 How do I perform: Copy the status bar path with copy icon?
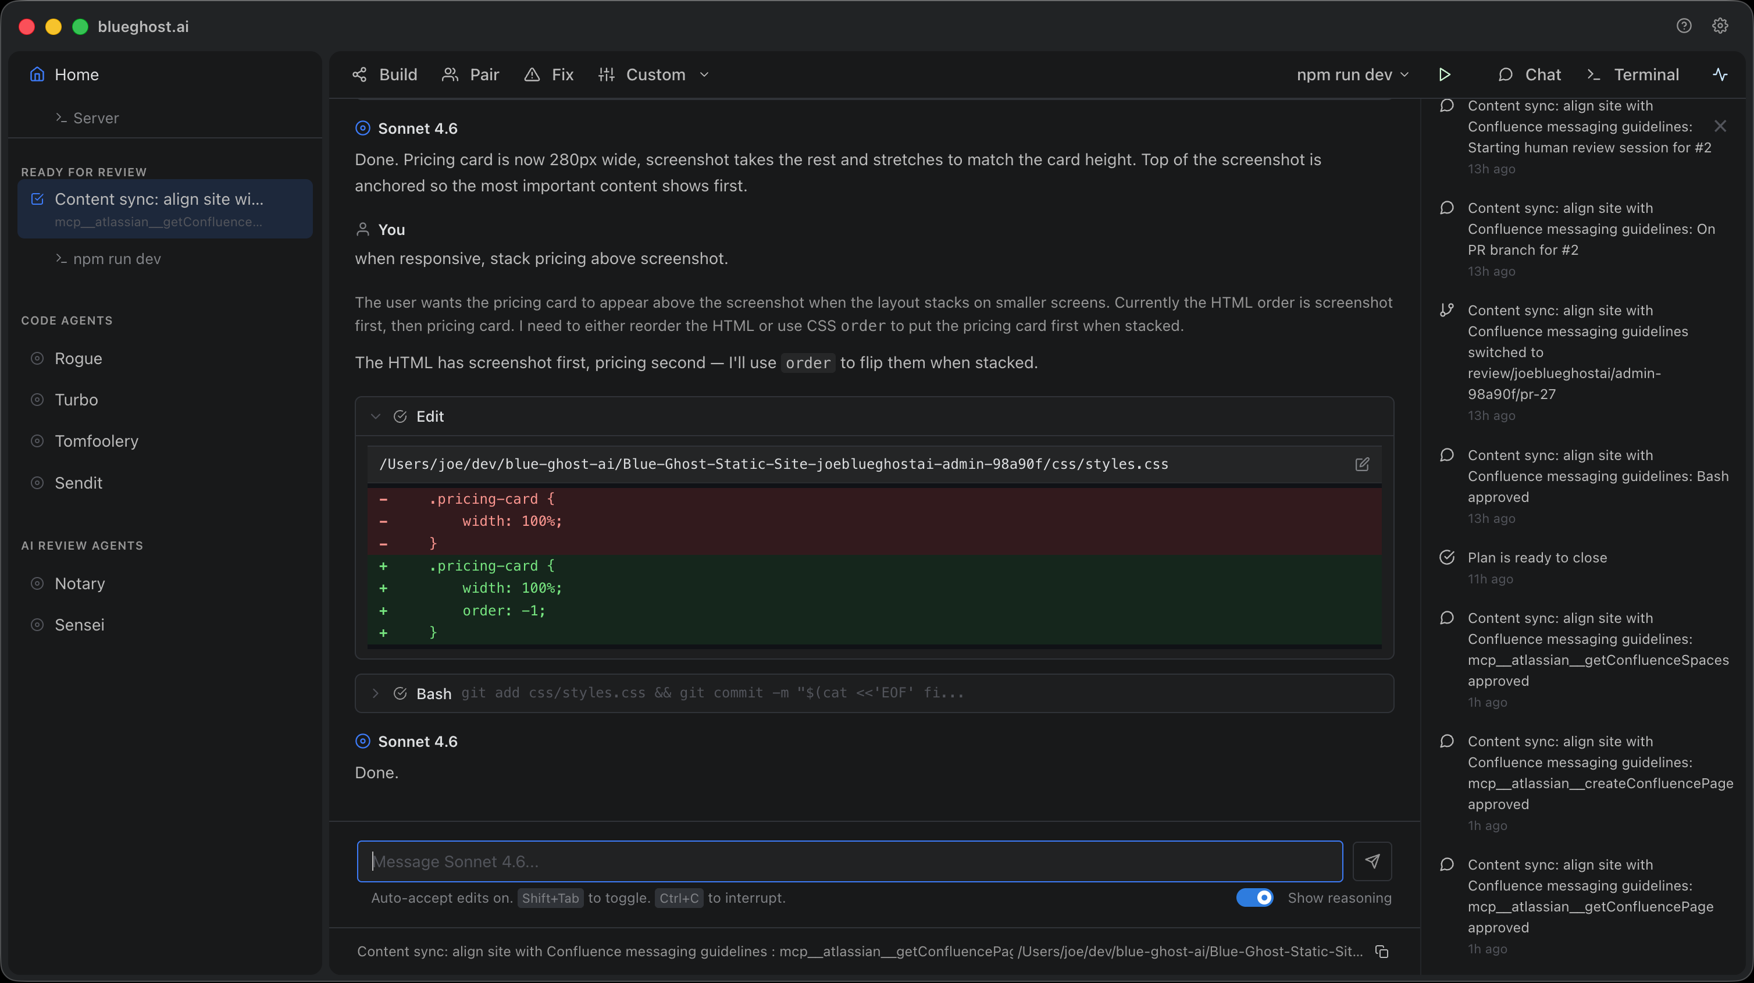tap(1382, 952)
